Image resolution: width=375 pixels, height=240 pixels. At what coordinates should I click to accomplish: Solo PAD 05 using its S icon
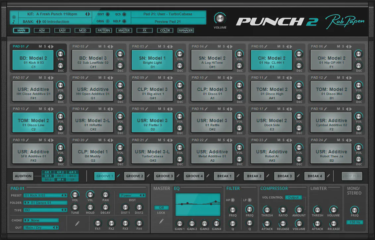[x=283, y=46]
